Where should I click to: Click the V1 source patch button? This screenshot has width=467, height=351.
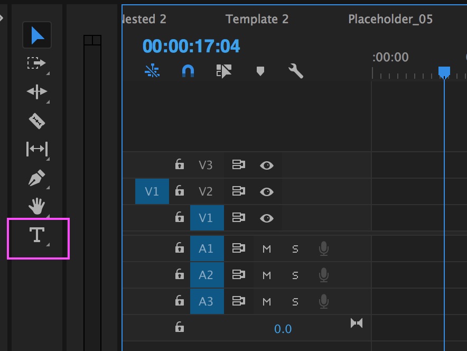pos(152,191)
